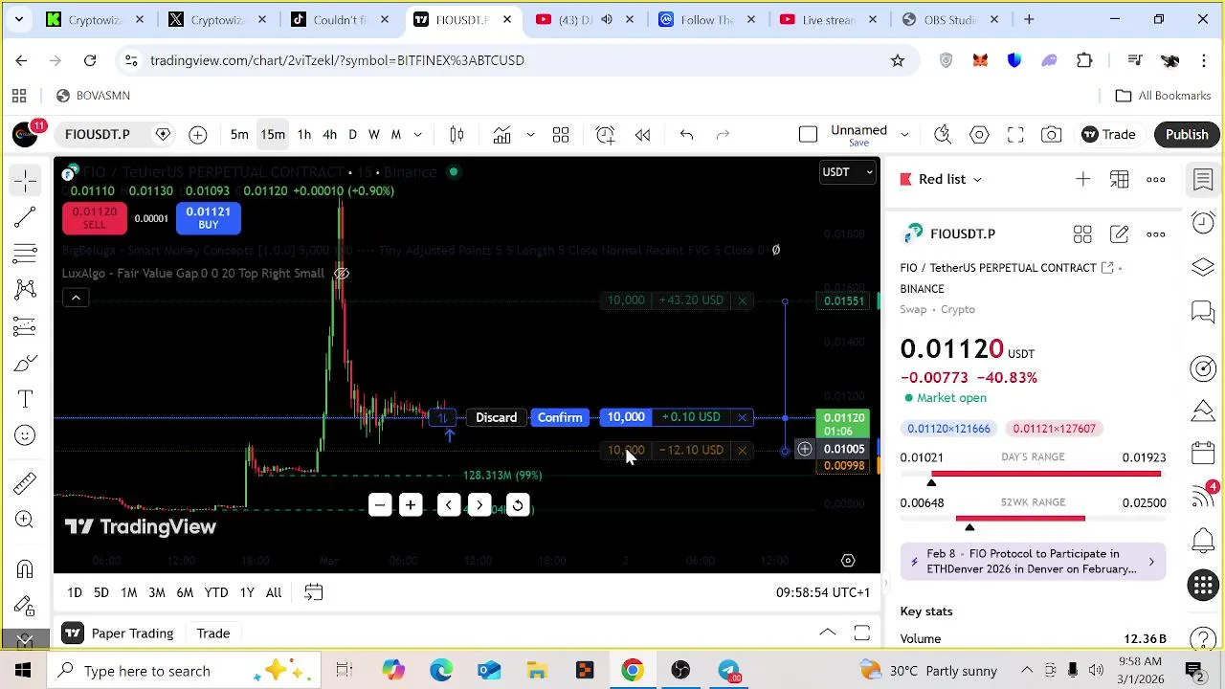
Task: Open the layout setup square icon
Action: [x=808, y=135]
